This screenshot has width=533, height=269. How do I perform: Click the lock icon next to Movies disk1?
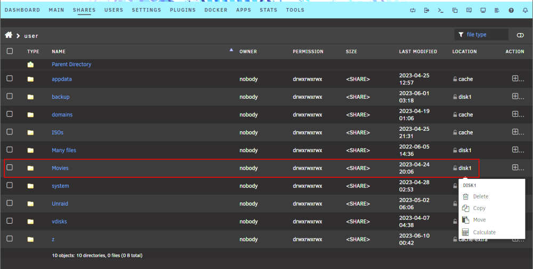(455, 168)
